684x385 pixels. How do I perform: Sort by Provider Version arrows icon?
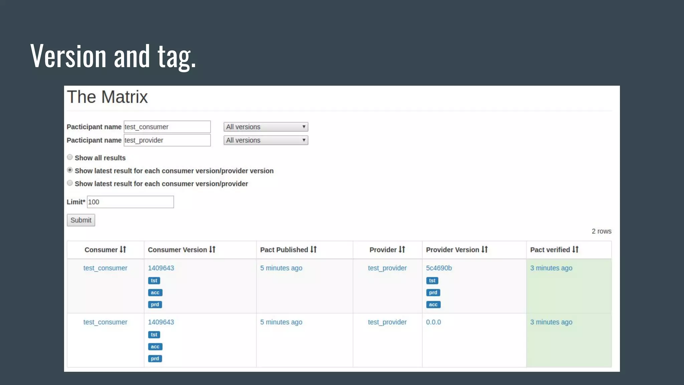pos(485,249)
